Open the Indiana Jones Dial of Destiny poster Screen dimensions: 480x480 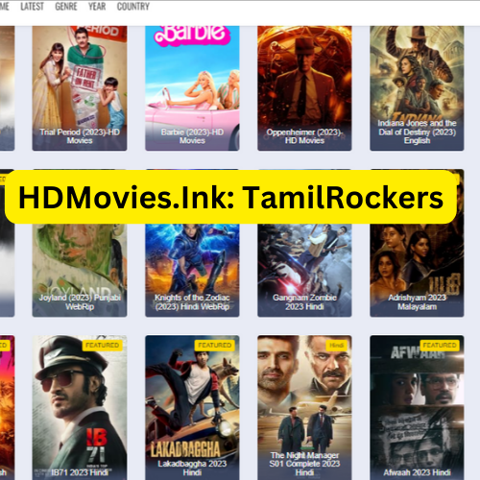click(417, 88)
